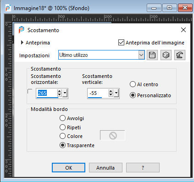The width and height of the screenshot is (194, 182).
Task: Click the blue bar under vertical offset value
Action: click(x=95, y=98)
